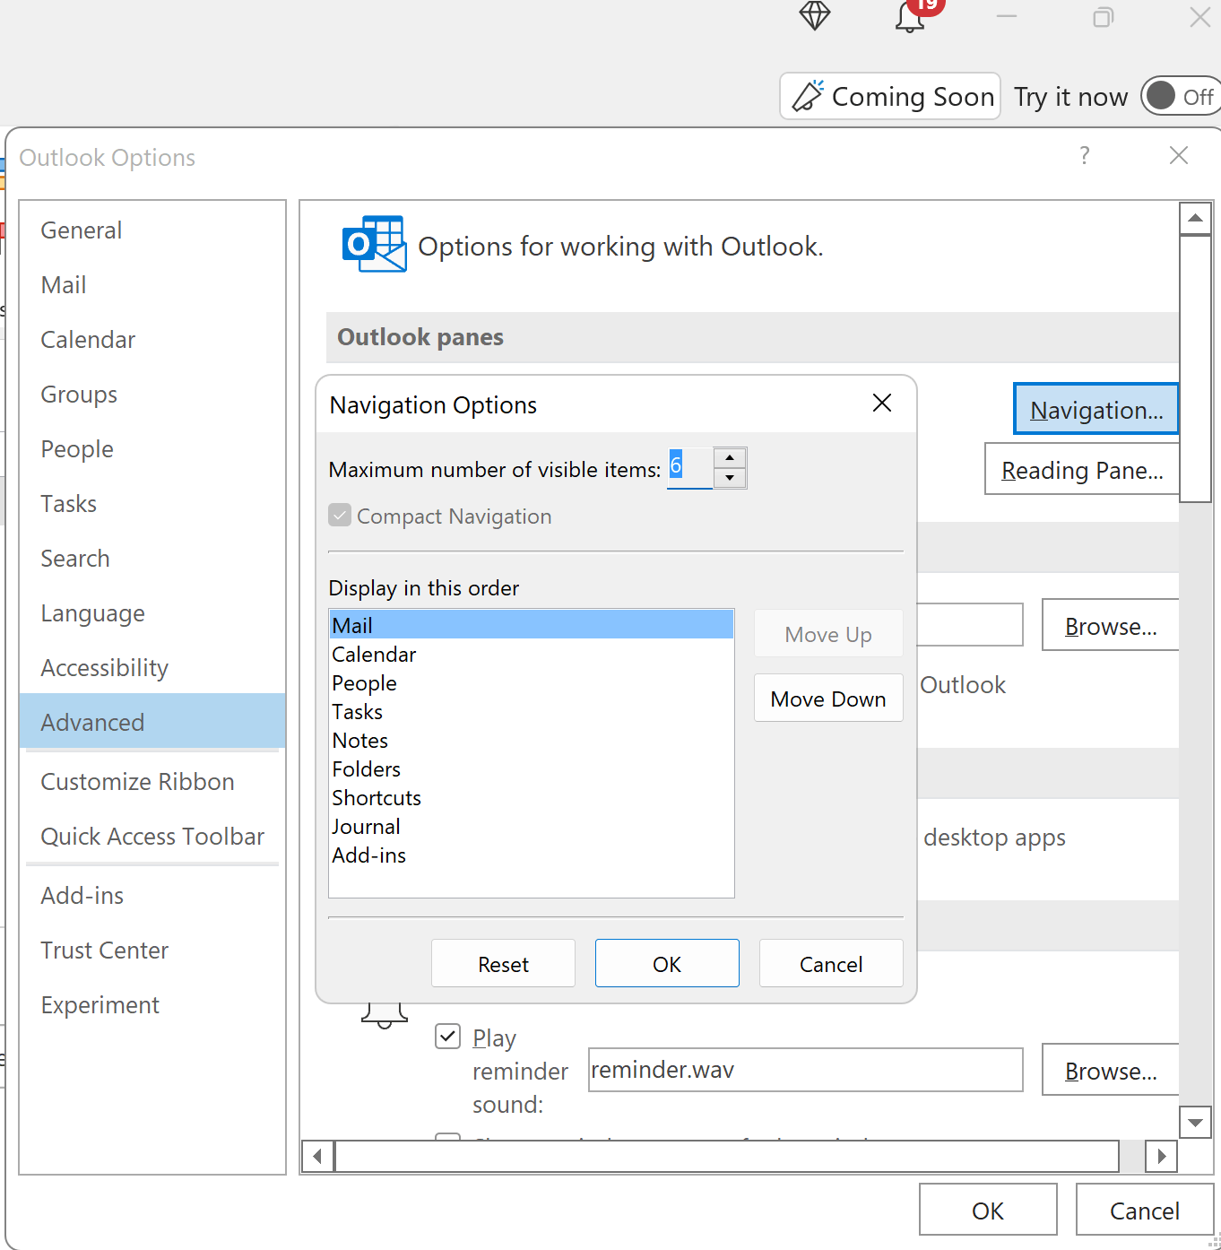The image size is (1221, 1250).
Task: Increase maximum visible items with up arrow
Action: pos(730,457)
